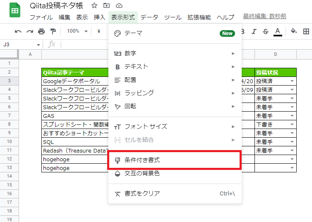Open 未着手 dropdown in row 9
Image resolution: width=312 pixels, height=222 pixels.
pos(292,133)
